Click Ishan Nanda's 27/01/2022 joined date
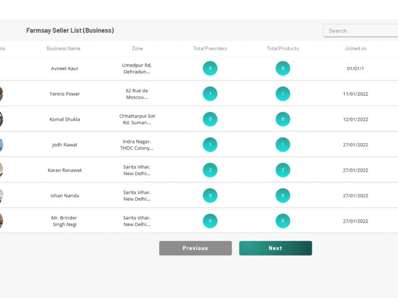398x298 pixels. [x=355, y=195]
